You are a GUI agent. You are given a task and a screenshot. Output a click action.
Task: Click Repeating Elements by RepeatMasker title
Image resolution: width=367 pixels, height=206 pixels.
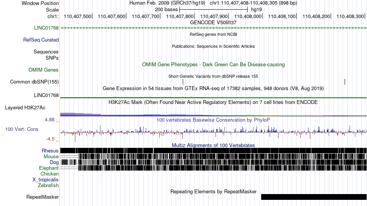pos(213,192)
